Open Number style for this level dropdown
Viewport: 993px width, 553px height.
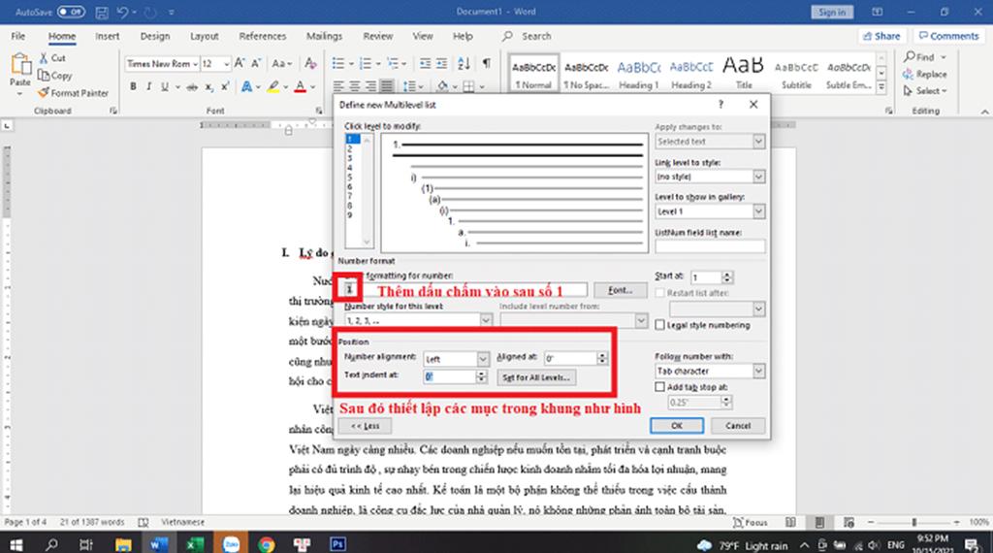486,320
